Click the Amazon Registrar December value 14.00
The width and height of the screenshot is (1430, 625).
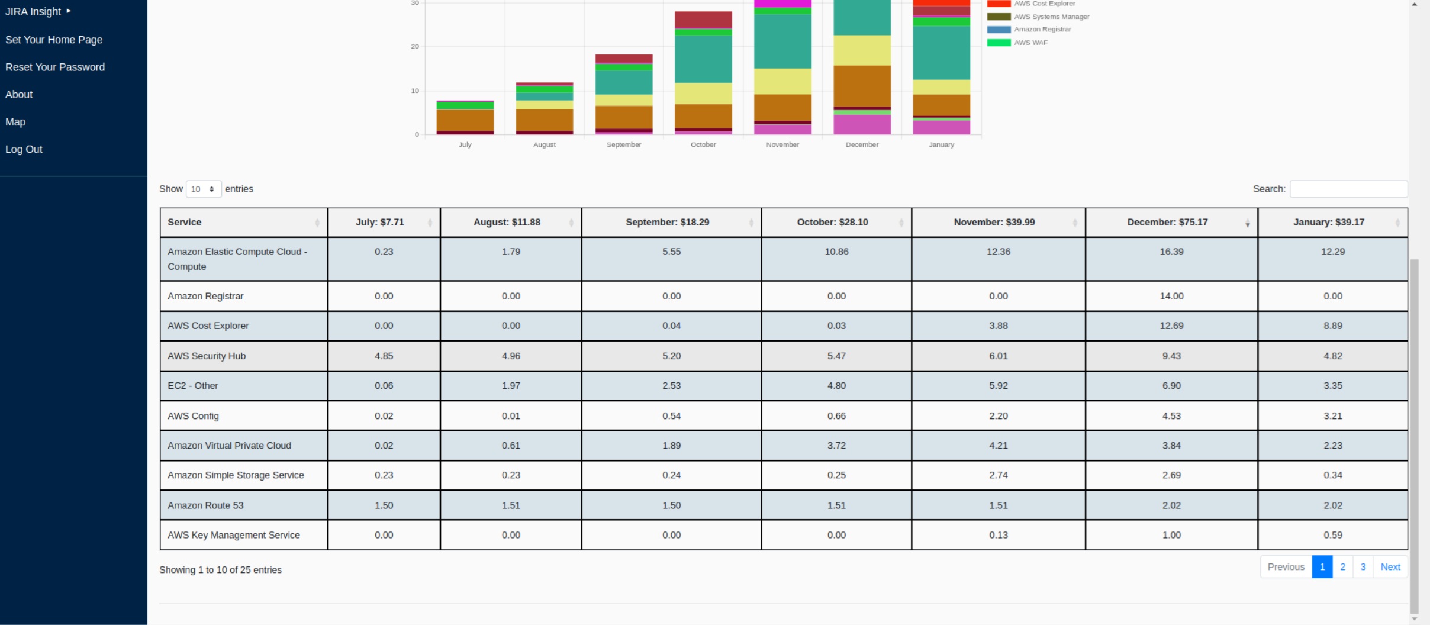pos(1171,296)
